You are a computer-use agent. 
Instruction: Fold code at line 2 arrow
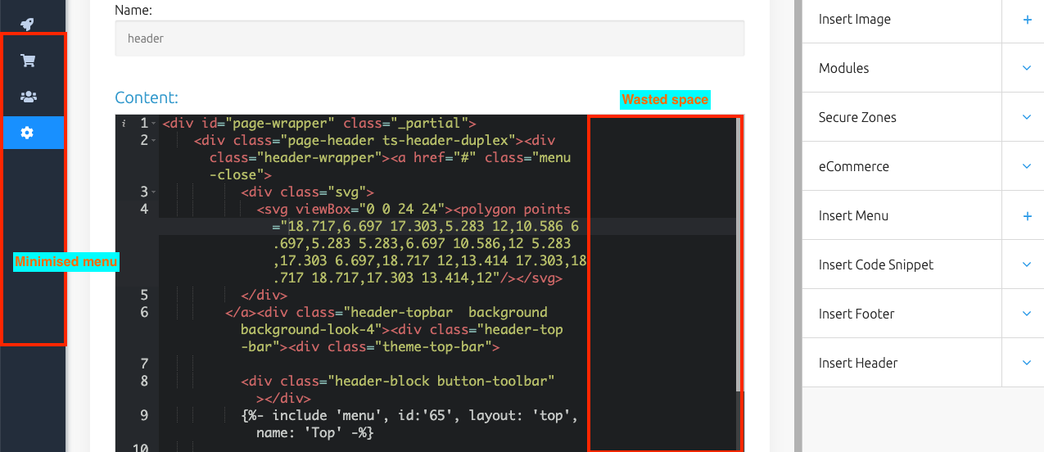(155, 141)
